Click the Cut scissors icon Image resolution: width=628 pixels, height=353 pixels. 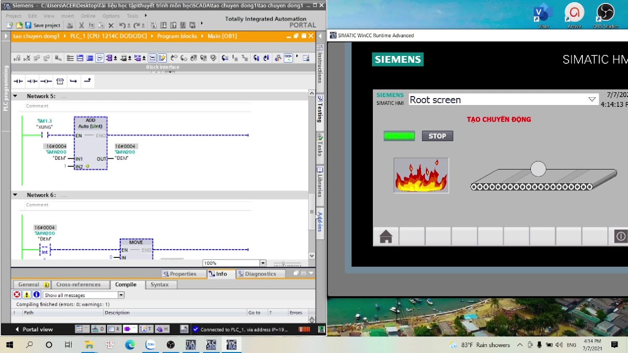(81, 25)
